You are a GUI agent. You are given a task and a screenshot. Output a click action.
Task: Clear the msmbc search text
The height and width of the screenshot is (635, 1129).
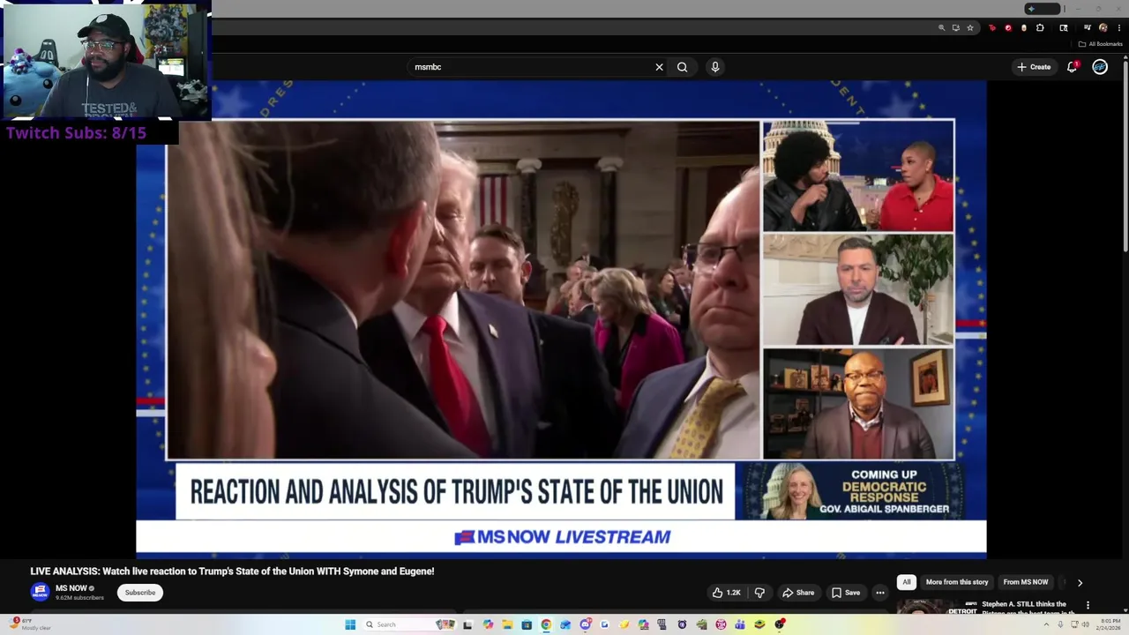point(659,67)
